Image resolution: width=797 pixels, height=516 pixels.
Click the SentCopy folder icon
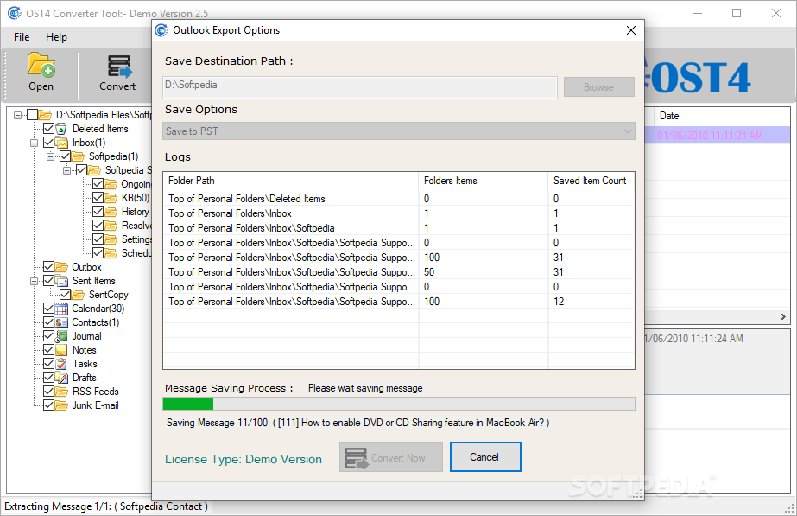[x=78, y=295]
